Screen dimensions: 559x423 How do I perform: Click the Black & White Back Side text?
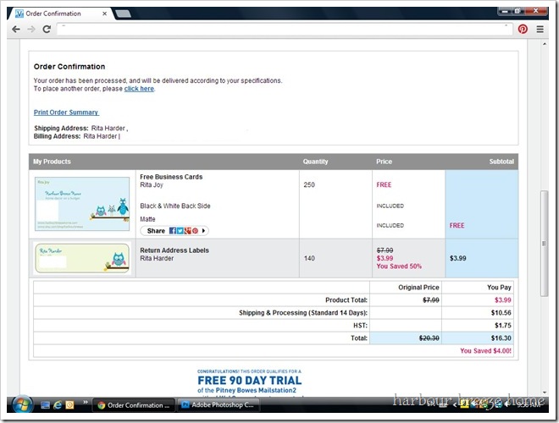tap(175, 206)
